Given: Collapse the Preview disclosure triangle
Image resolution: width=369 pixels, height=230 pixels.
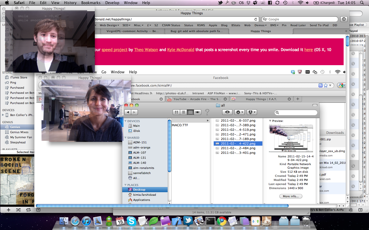Looking at the screenshot, I should pos(270,121).
